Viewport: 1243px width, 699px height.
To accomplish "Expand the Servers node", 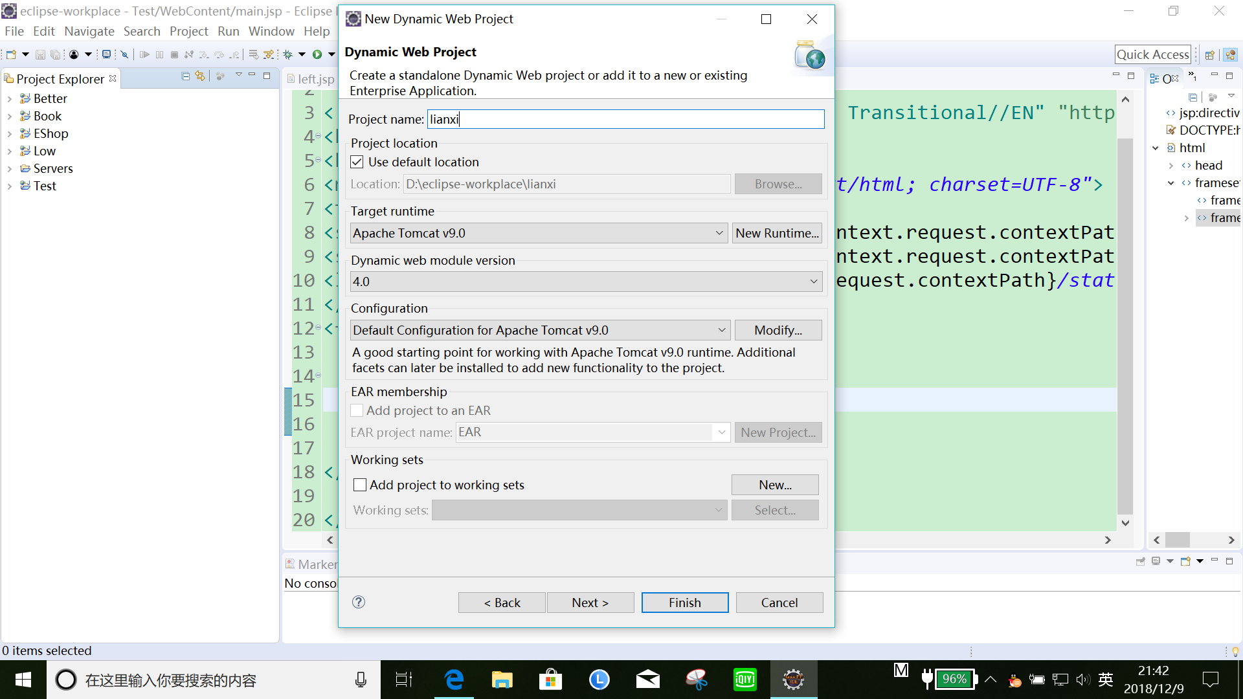I will [x=9, y=169].
